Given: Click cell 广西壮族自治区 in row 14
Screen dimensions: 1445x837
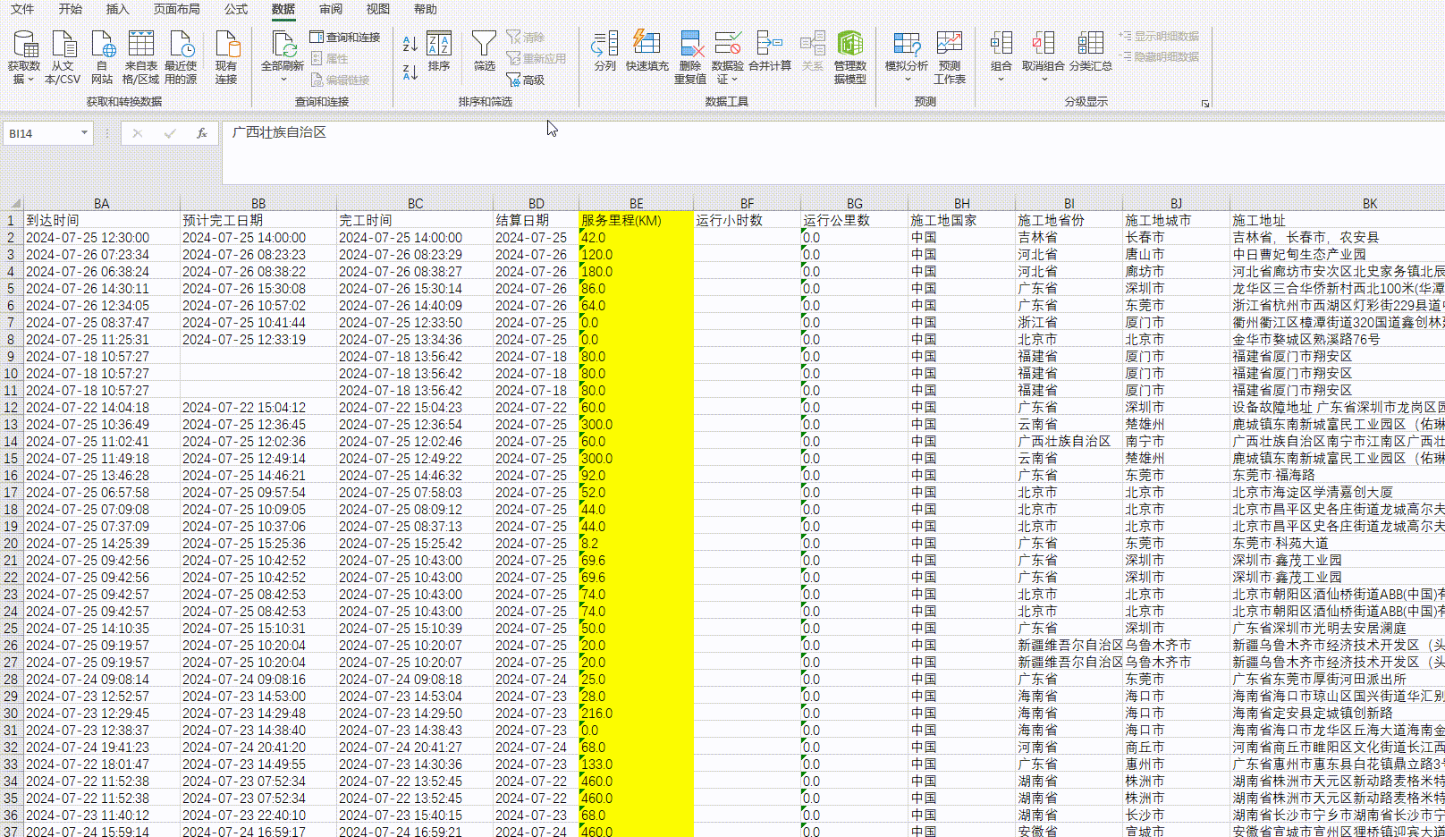Looking at the screenshot, I should 1069,442.
